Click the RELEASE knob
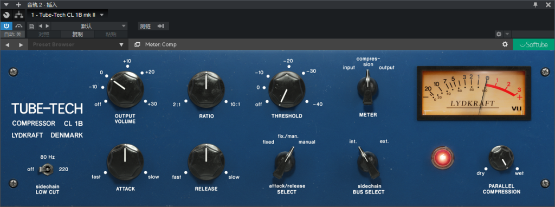The width and height of the screenshot is (555, 207). (x=206, y=161)
